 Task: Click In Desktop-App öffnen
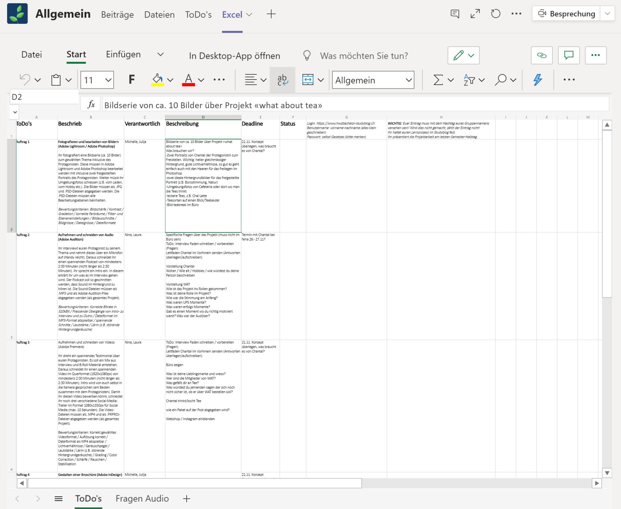(234, 56)
